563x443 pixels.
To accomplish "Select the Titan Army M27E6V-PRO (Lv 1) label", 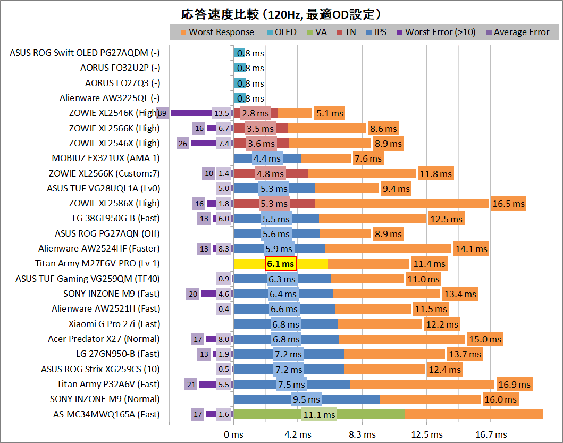I will click(97, 264).
